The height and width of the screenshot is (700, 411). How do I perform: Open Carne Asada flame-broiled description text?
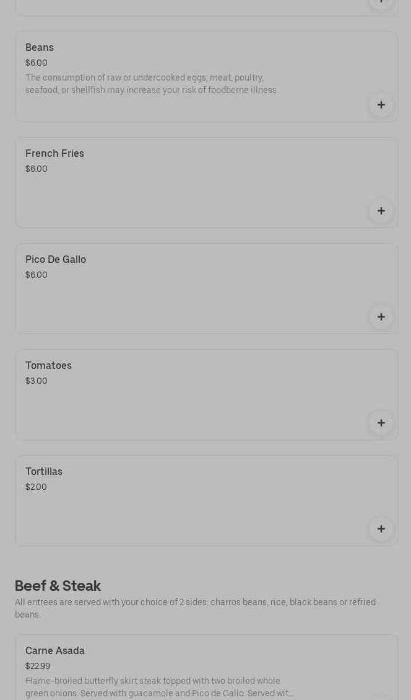tap(160, 687)
